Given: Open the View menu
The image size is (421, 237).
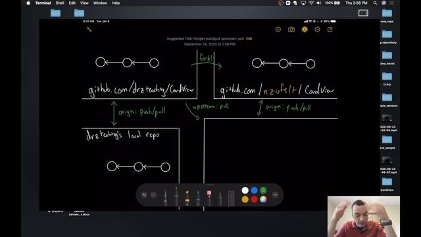Looking at the screenshot, I should [x=84, y=3].
